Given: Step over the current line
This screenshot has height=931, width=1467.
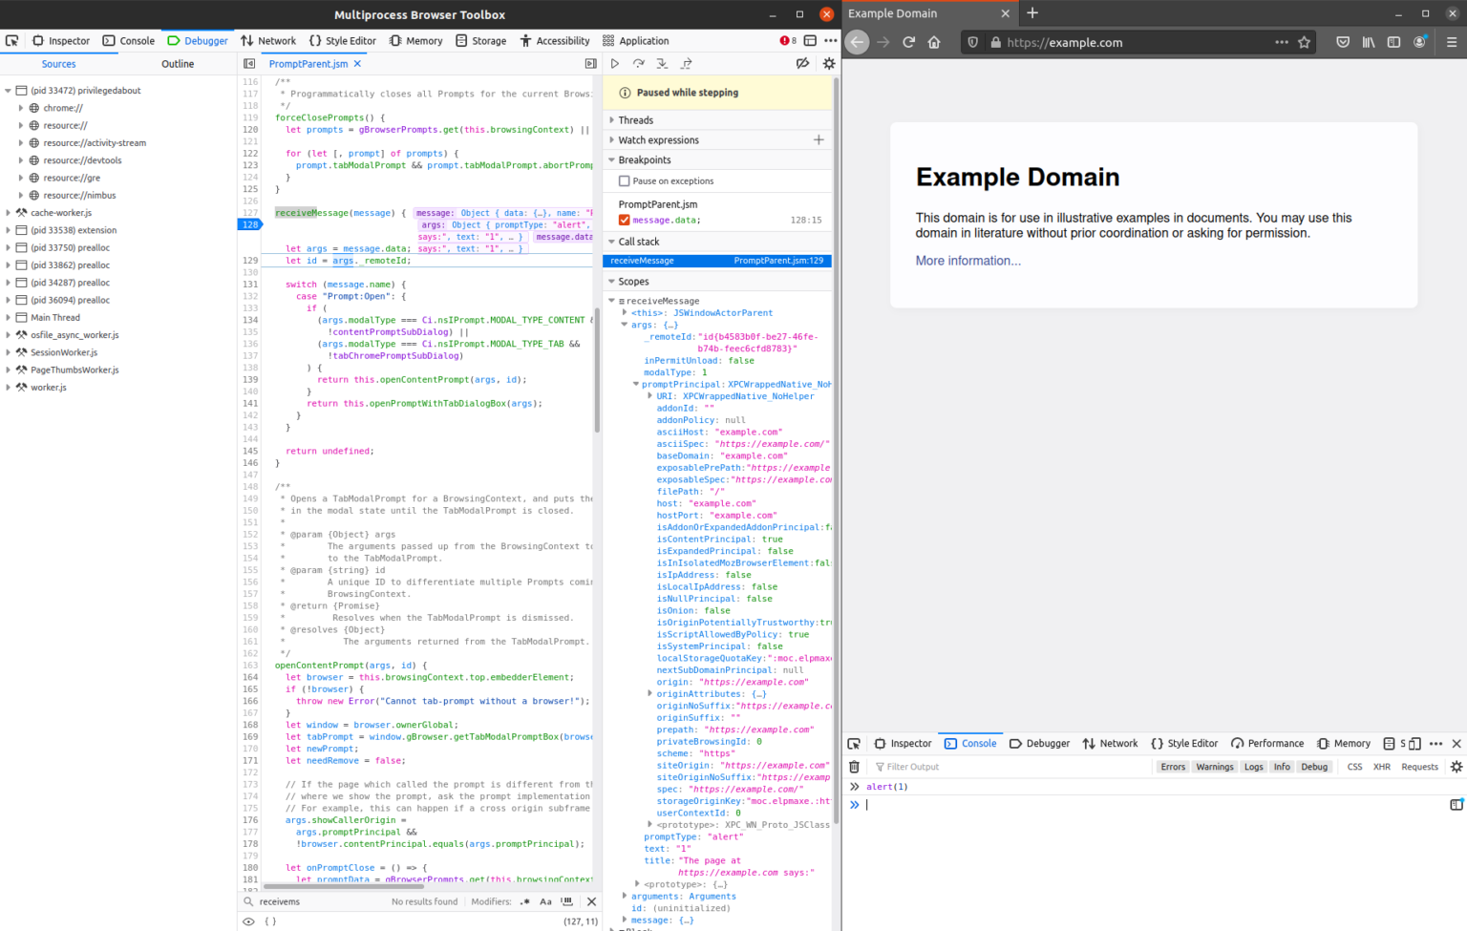Looking at the screenshot, I should 638,63.
